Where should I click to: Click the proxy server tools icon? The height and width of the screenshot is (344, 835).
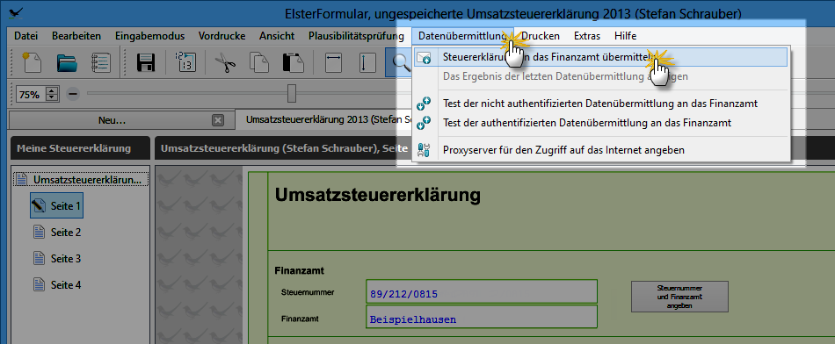[x=424, y=150]
